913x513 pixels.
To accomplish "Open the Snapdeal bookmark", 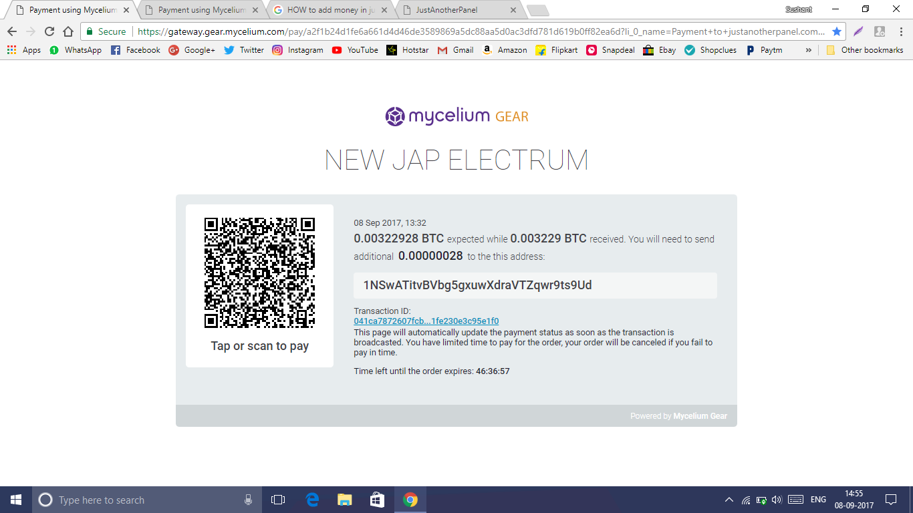I will click(610, 50).
